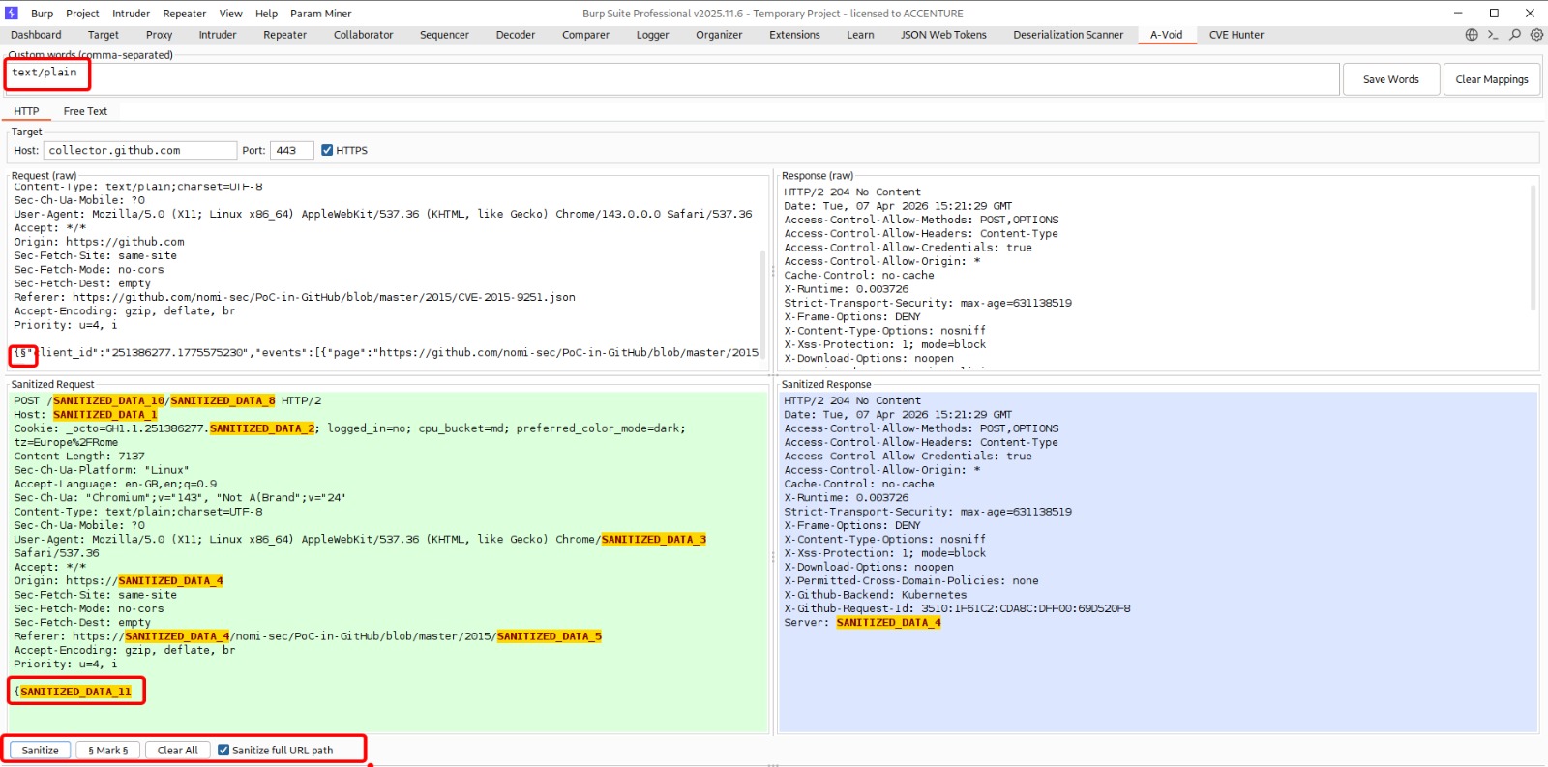
Task: Click the Port input field
Action: [x=291, y=150]
